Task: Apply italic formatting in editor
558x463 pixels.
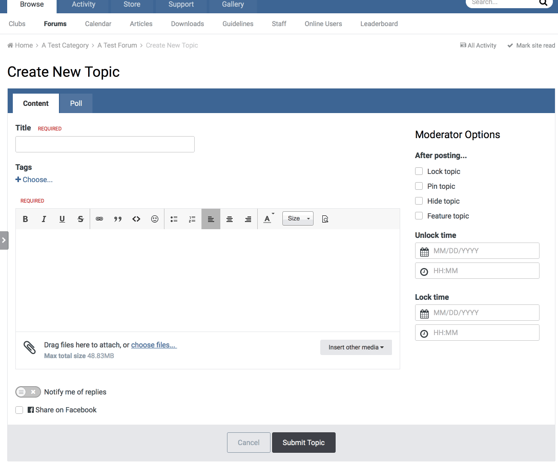Action: [44, 219]
